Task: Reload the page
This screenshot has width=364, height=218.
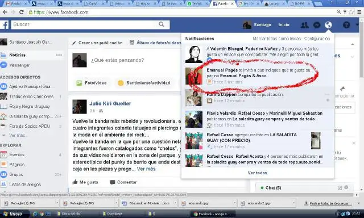Action: (22, 12)
